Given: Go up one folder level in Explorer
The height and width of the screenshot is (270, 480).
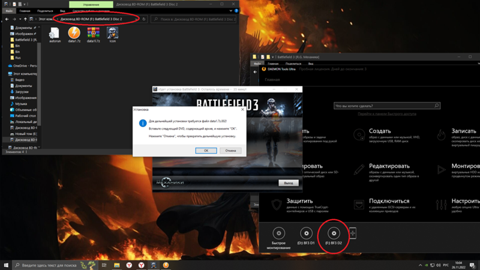Looking at the screenshot, I should [x=25, y=19].
